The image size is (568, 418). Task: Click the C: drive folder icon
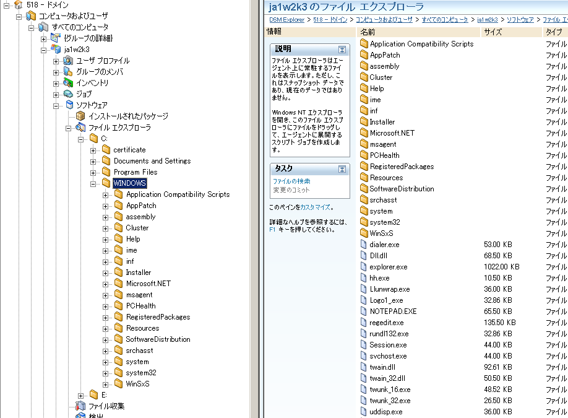[x=94, y=138]
